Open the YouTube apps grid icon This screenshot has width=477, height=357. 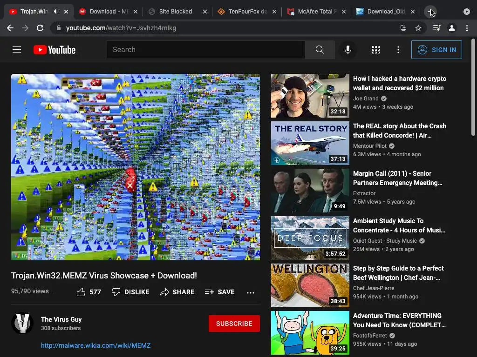376,49
